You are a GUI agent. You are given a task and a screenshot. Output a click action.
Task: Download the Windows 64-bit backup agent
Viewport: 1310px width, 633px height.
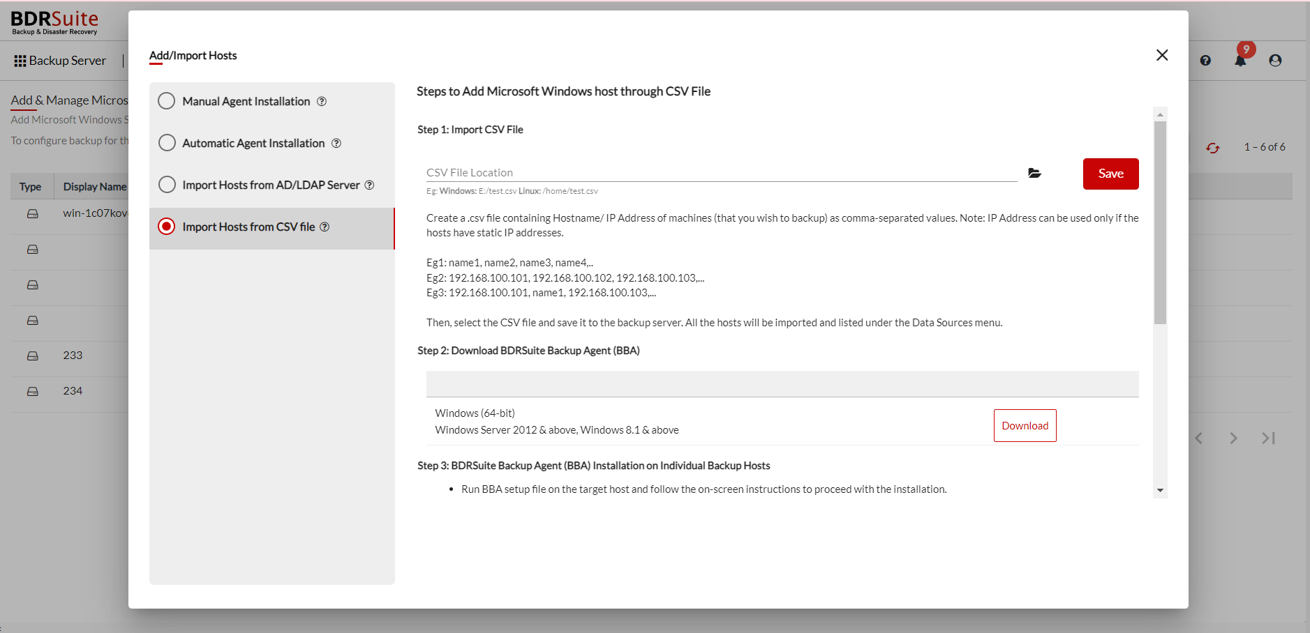tap(1025, 425)
